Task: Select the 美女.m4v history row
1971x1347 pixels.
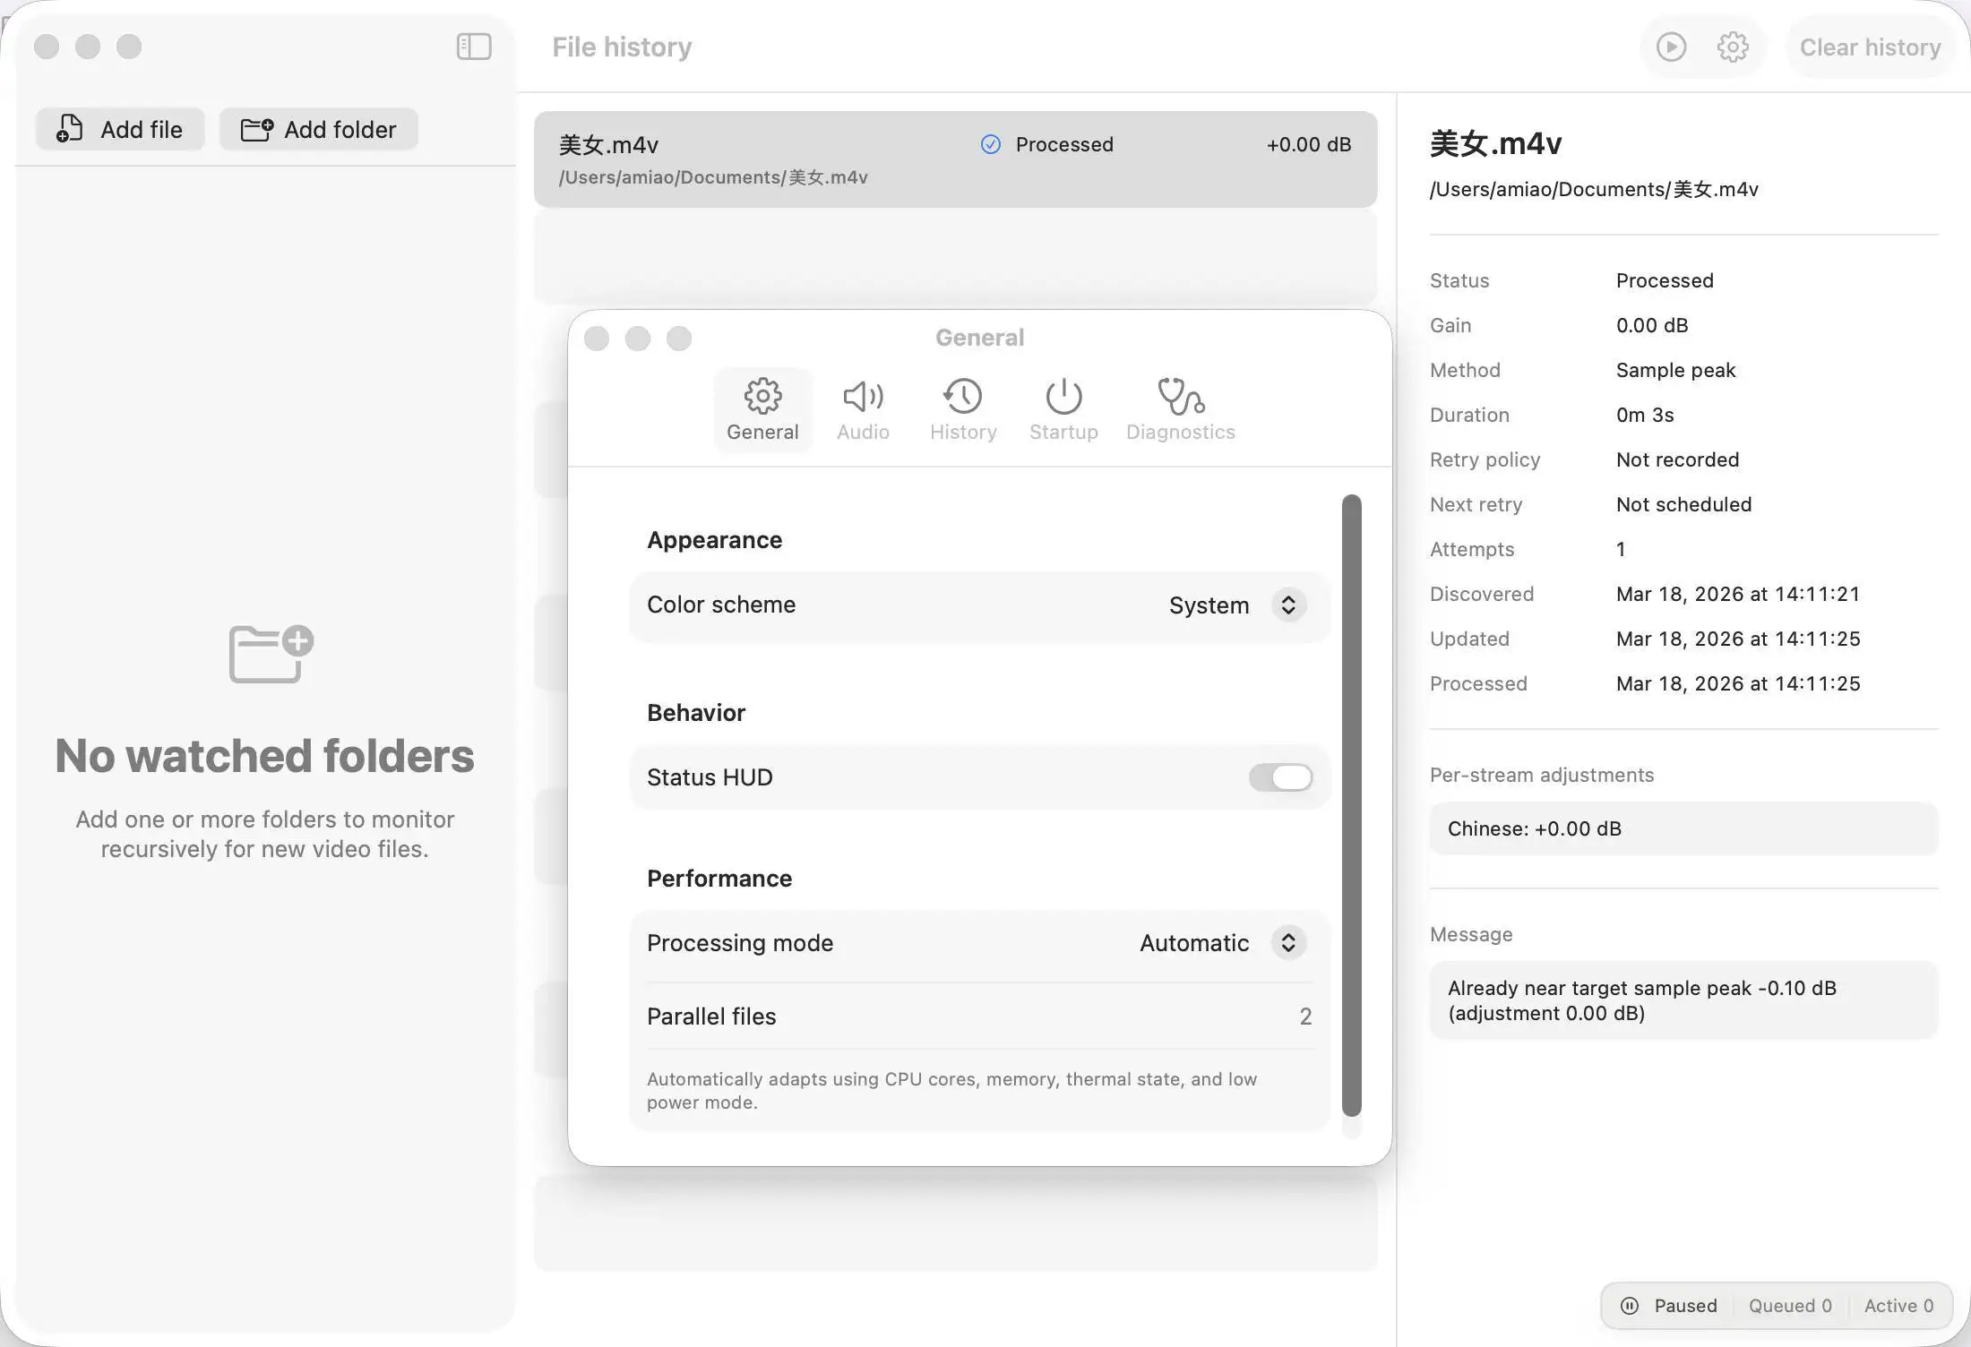Action: click(955, 159)
